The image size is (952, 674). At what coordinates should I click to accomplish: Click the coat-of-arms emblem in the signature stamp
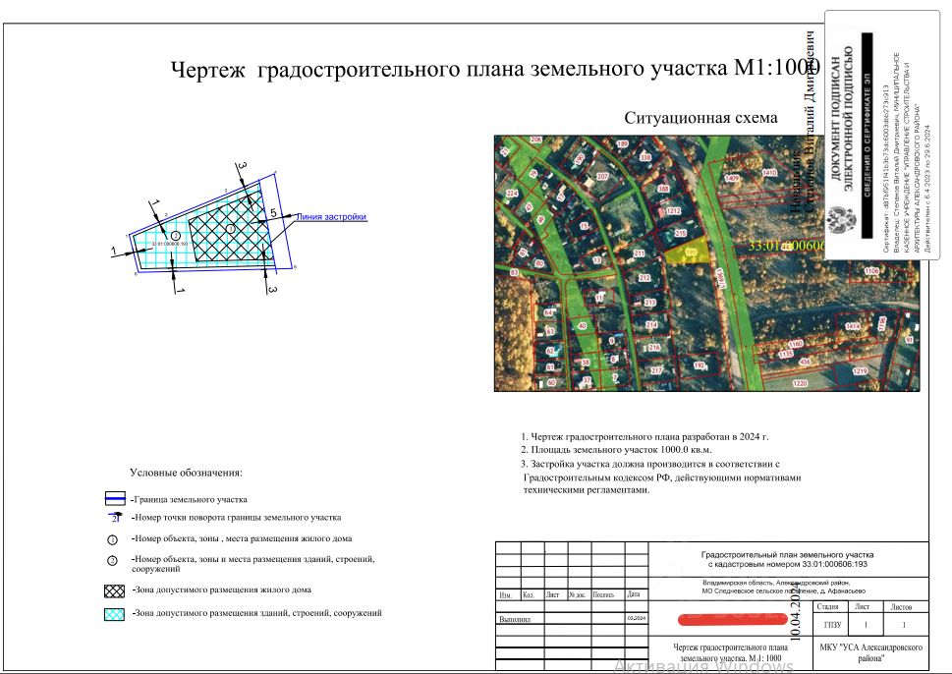841,222
